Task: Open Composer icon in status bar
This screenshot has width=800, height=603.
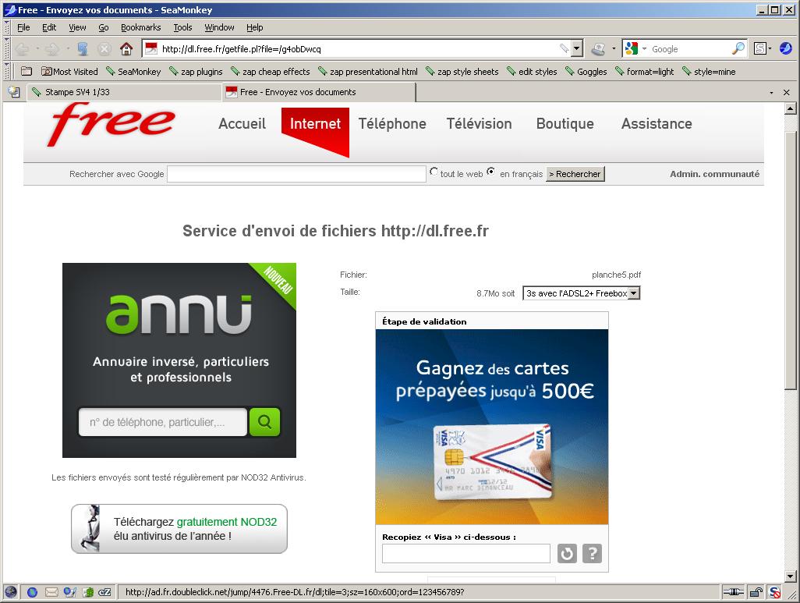Action: (69, 592)
